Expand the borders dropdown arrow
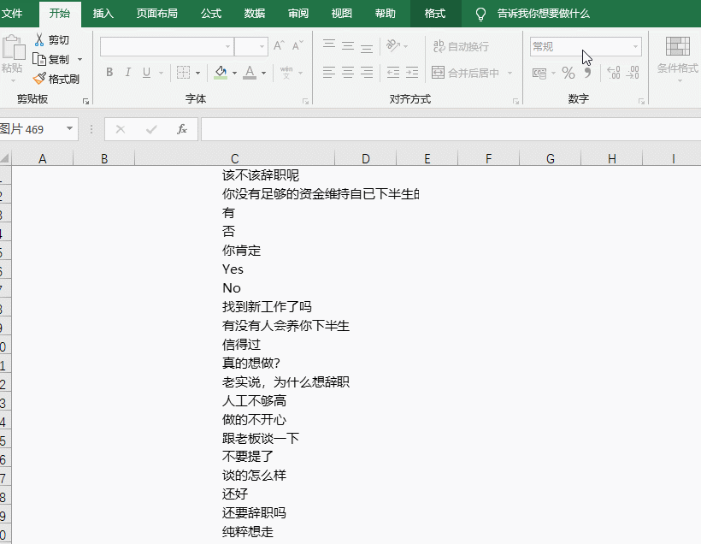Image resolution: width=701 pixels, height=544 pixels. (197, 73)
